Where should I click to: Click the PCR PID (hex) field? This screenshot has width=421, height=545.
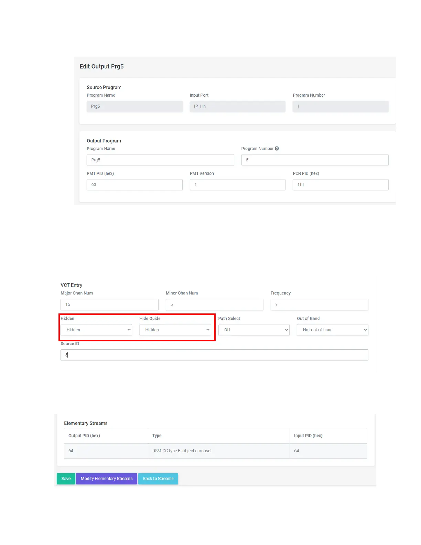pos(341,185)
